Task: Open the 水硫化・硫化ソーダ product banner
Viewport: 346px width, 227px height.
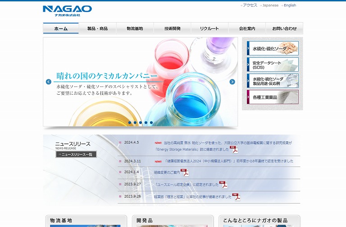Action: pyautogui.click(x=273, y=48)
